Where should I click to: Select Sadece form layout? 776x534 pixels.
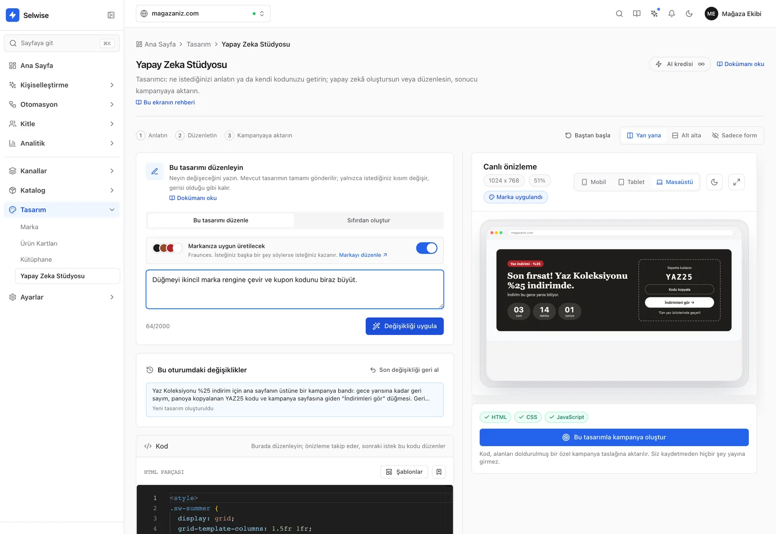tap(734, 135)
